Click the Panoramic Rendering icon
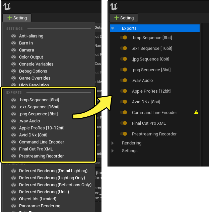Viewport: 209px width, 212px height. (x=13, y=206)
